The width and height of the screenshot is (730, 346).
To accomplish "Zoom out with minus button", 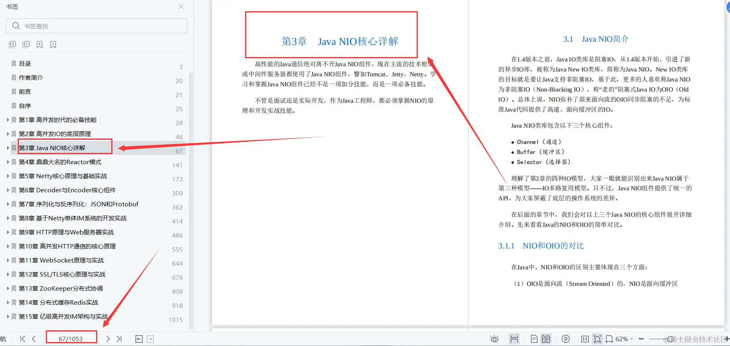I will coord(641,339).
